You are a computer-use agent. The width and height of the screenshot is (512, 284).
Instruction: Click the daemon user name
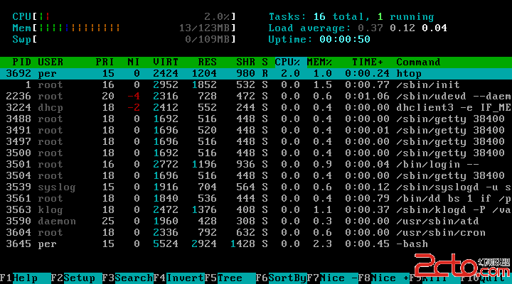coord(57,221)
